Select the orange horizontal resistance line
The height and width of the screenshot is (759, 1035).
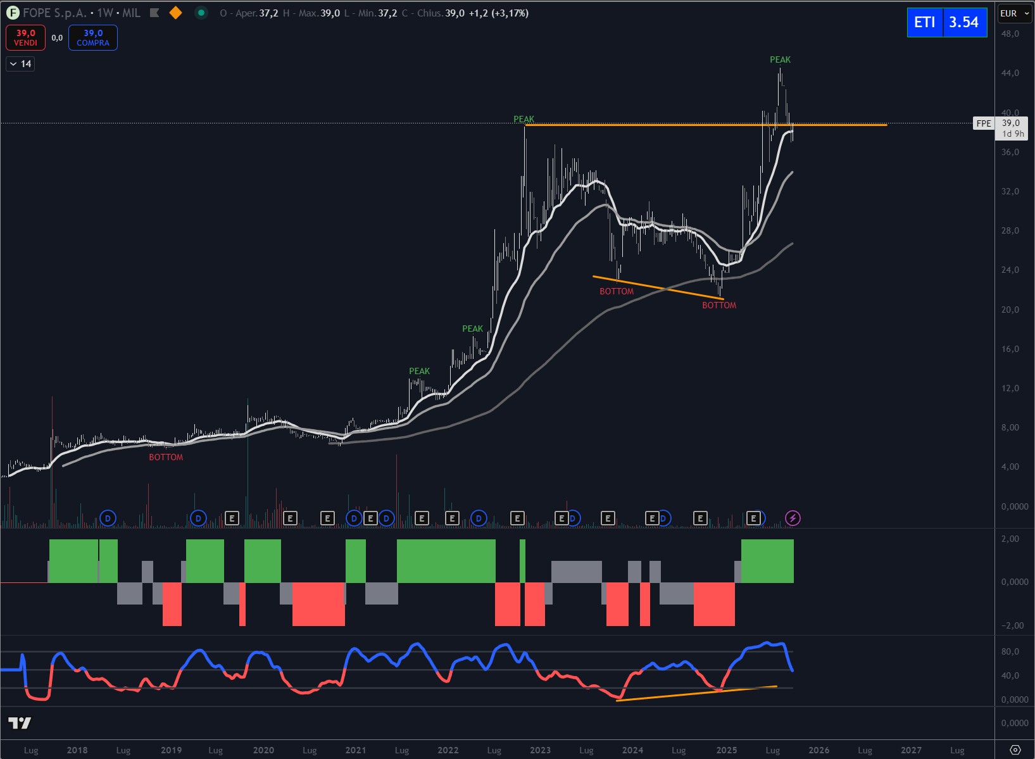pyautogui.click(x=696, y=125)
